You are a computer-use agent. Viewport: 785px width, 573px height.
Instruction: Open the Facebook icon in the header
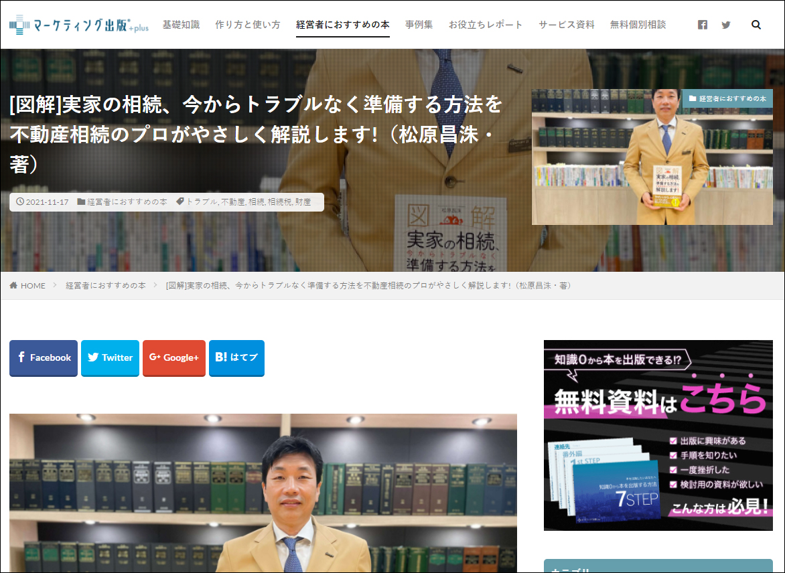[703, 25]
